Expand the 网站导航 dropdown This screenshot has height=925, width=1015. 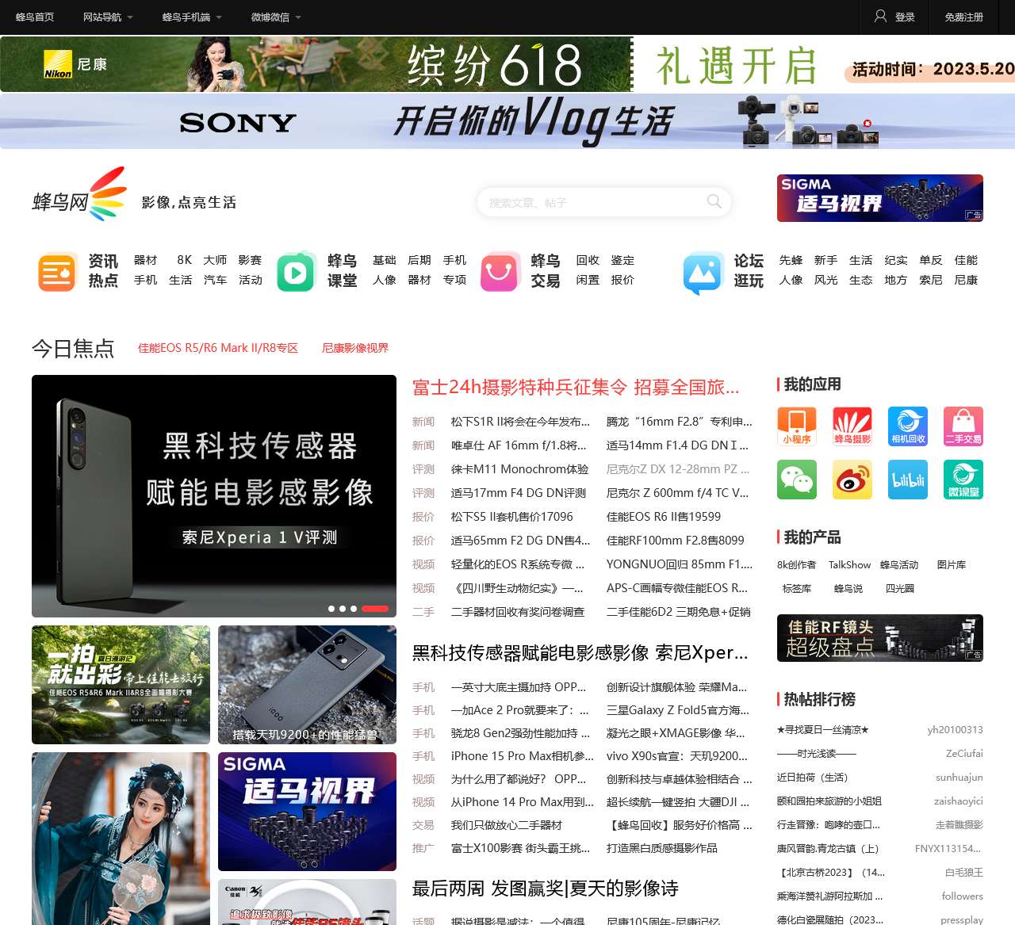(x=108, y=17)
